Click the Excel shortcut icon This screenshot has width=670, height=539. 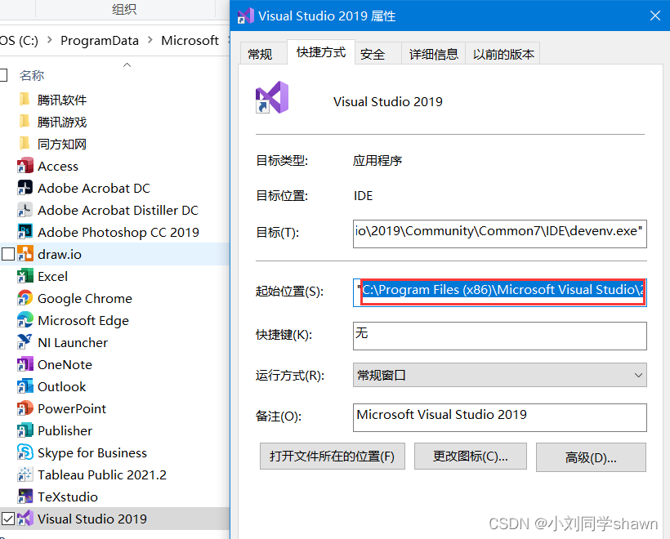tap(25, 276)
